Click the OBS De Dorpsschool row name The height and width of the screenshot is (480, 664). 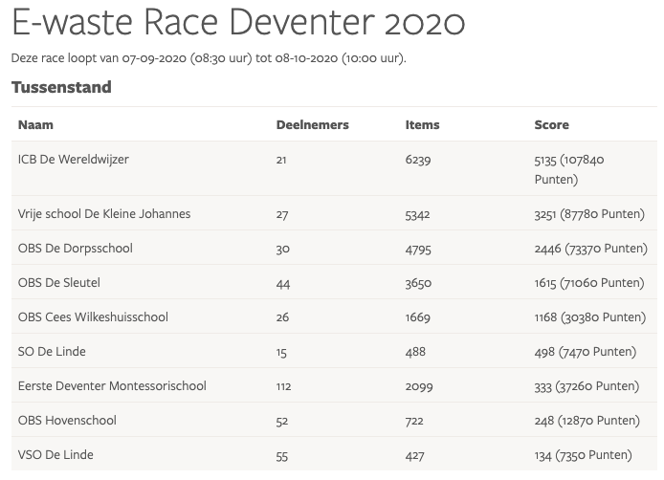point(76,249)
